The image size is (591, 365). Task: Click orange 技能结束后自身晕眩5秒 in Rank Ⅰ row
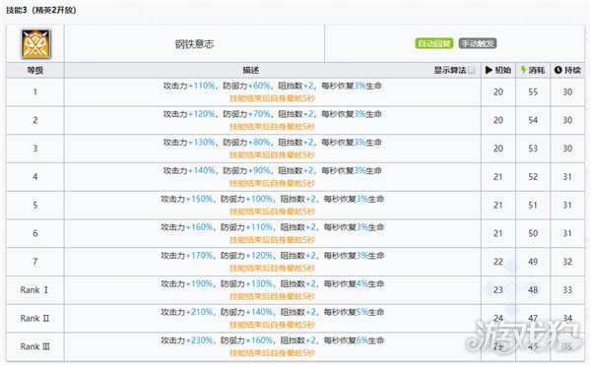272,296
